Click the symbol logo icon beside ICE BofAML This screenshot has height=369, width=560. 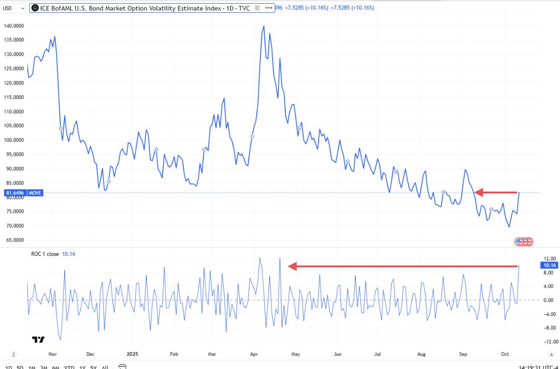(35, 8)
